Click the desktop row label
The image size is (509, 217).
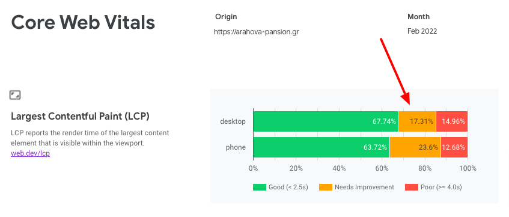233,121
